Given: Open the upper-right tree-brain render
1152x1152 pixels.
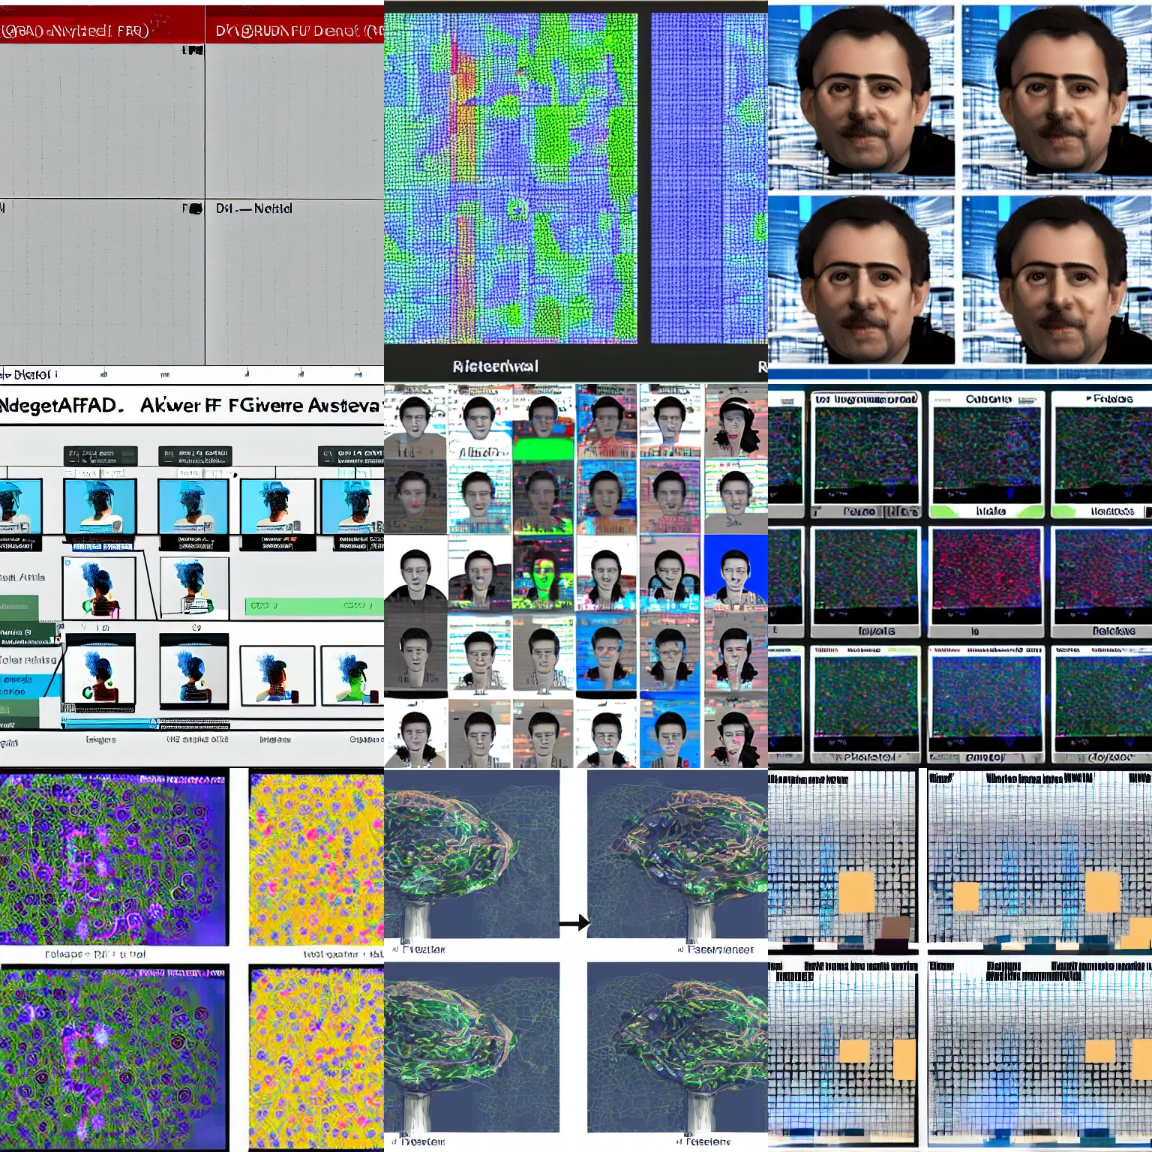Looking at the screenshot, I should [x=677, y=854].
